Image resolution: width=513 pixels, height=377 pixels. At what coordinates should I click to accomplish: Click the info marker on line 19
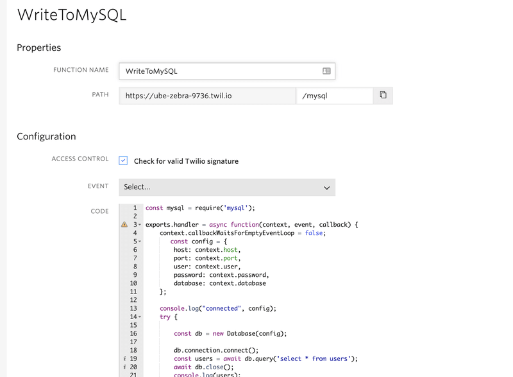point(124,358)
